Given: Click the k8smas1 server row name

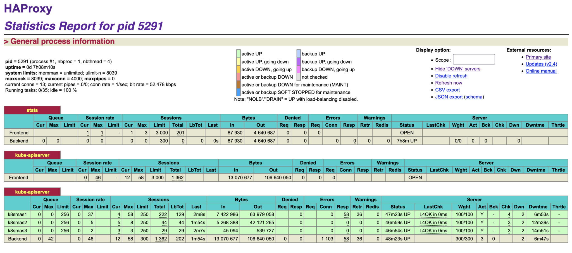Looking at the screenshot, I should pos(17,215).
